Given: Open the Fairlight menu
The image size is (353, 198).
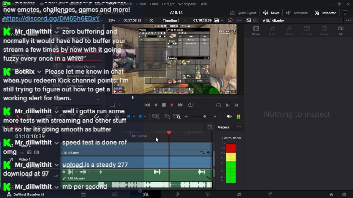Looking at the screenshot, I should coord(168,4).
